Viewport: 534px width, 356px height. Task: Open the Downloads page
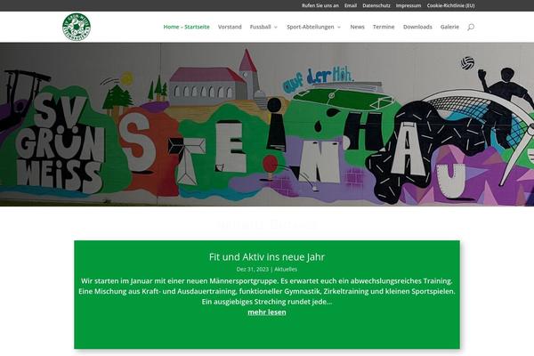[417, 27]
